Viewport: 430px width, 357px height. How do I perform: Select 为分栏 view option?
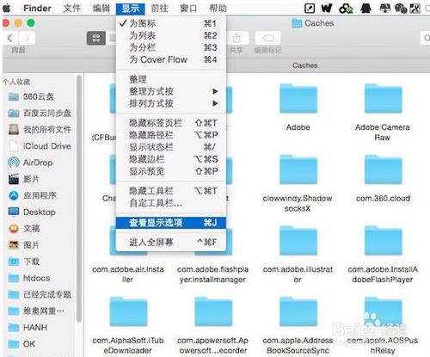(x=171, y=47)
